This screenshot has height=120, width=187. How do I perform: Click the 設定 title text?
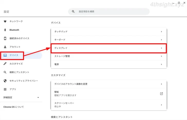[x=6, y=12]
